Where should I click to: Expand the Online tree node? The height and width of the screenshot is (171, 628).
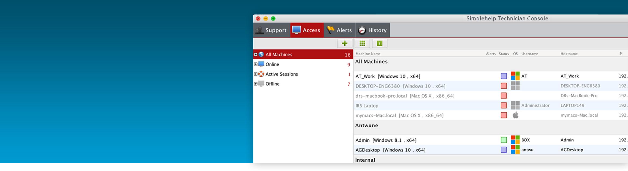256,64
